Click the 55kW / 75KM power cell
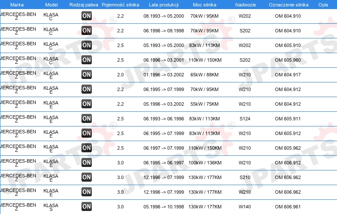This screenshot has width=337, height=214. point(204,104)
